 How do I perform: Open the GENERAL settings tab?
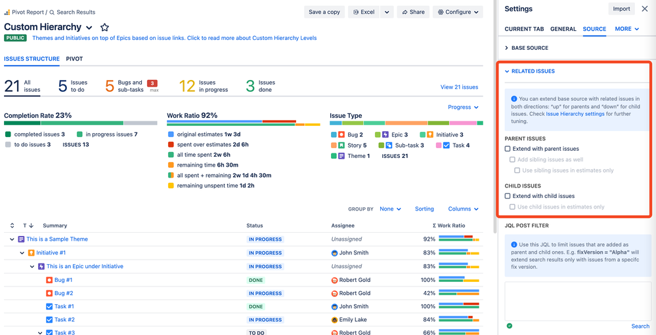563,29
